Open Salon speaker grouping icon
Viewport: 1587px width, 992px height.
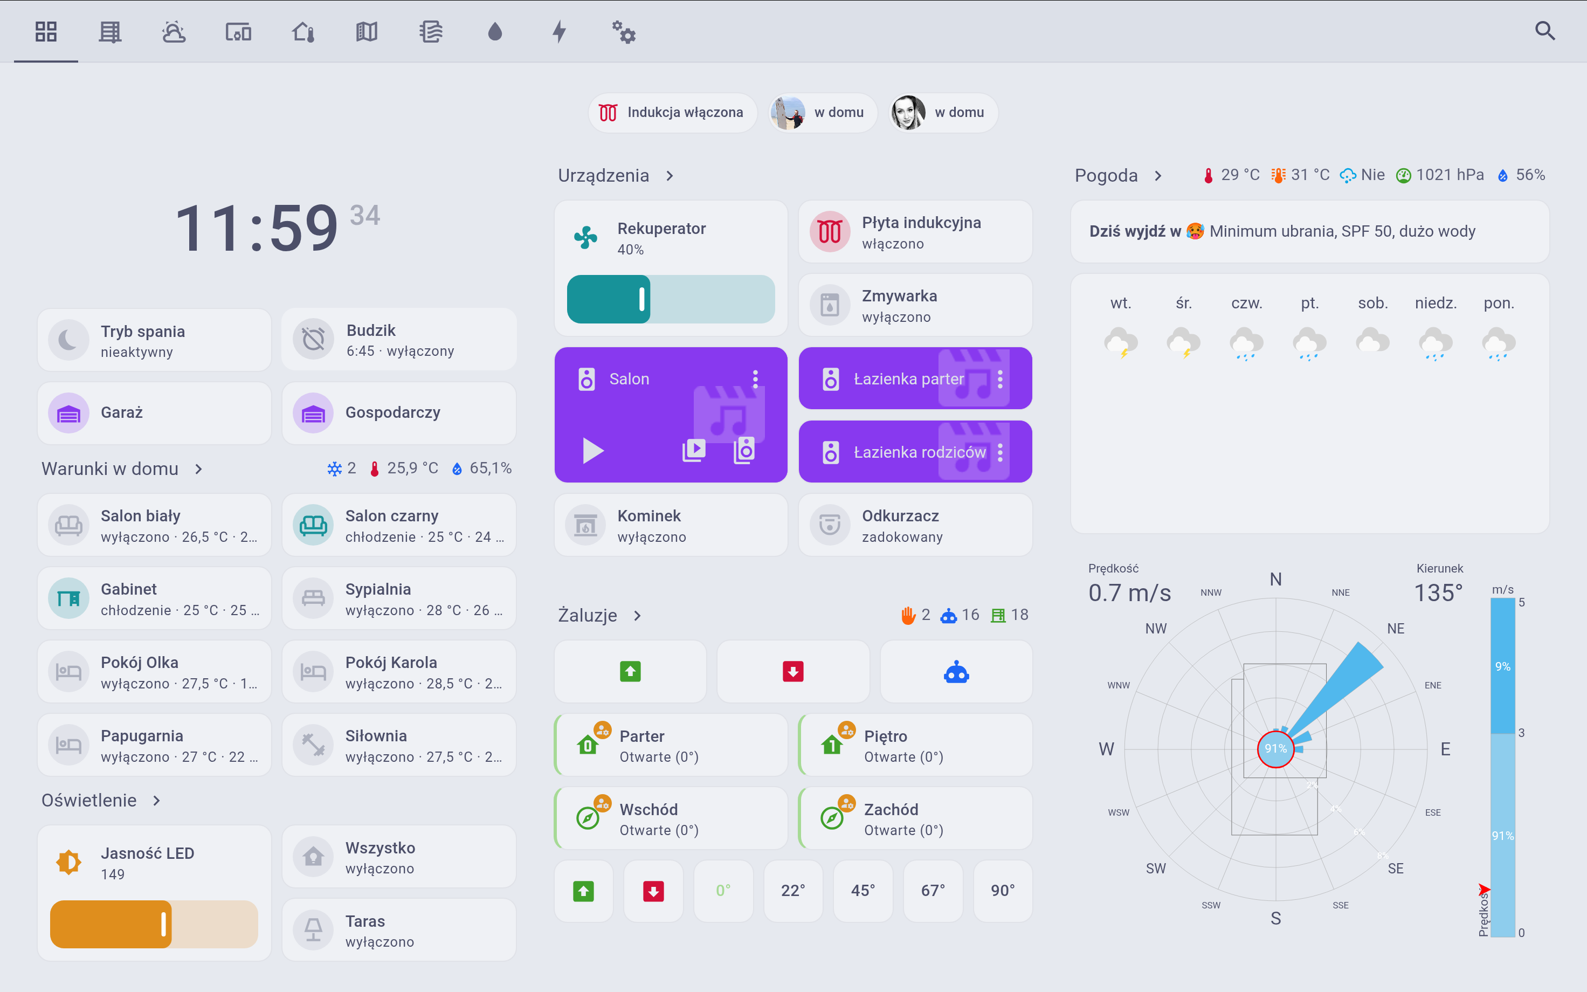click(x=744, y=451)
